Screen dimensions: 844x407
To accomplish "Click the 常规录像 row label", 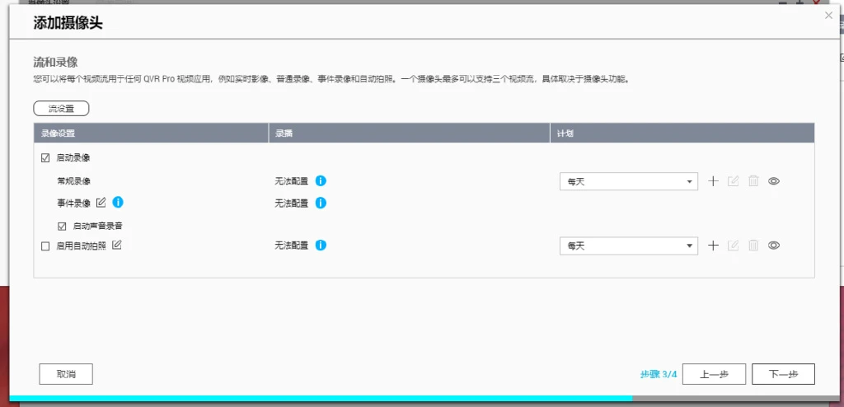I will point(73,181).
